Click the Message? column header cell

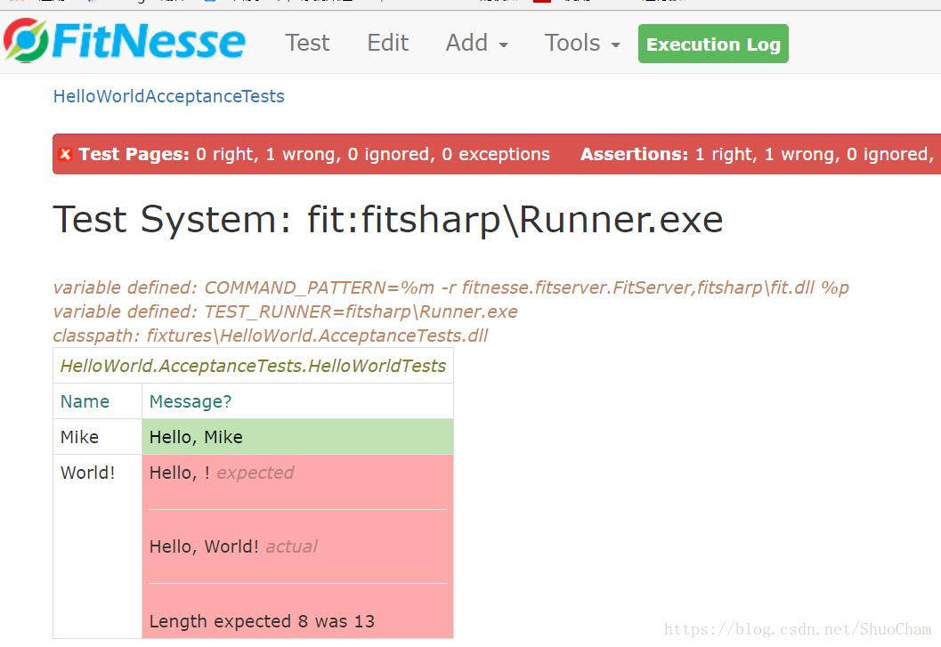pos(297,400)
